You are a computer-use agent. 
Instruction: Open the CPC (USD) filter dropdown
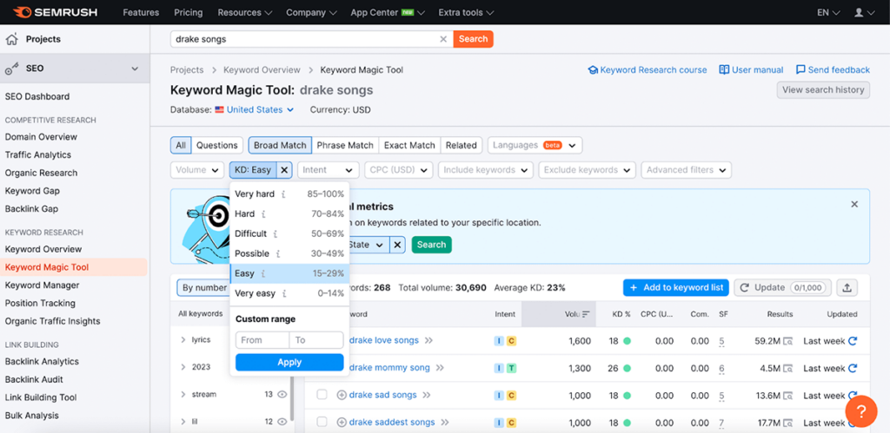[398, 170]
